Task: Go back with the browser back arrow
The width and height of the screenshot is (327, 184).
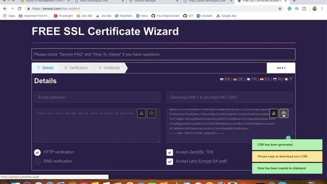Action: tap(5, 9)
